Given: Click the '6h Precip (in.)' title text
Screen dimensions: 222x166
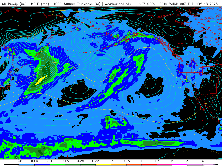Looking at the screenshot, I should [14, 4].
